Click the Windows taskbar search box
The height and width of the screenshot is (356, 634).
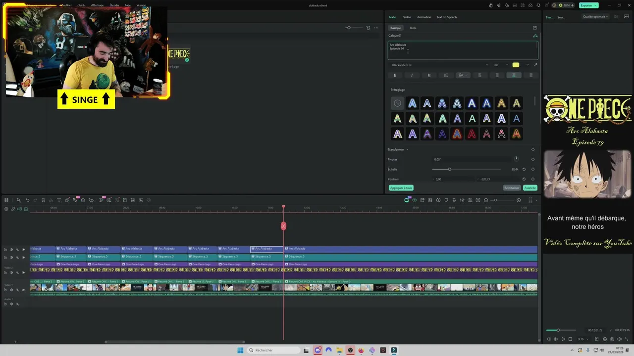click(273, 350)
